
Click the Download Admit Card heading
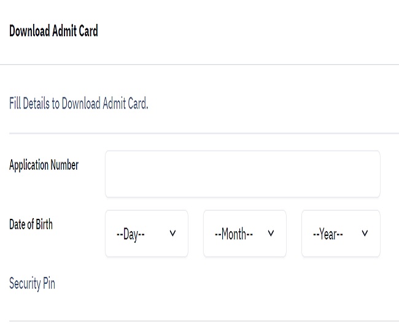(x=53, y=31)
